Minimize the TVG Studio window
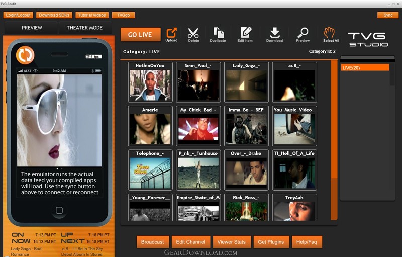 click(389, 4)
